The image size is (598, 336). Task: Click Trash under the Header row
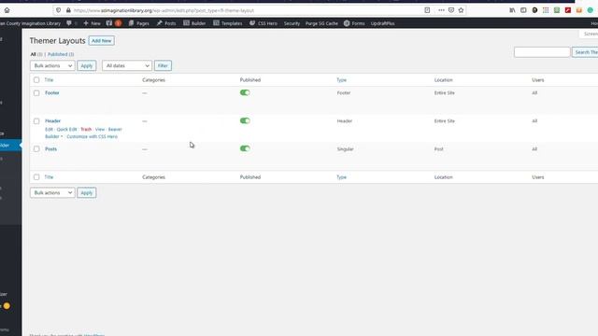pos(86,130)
